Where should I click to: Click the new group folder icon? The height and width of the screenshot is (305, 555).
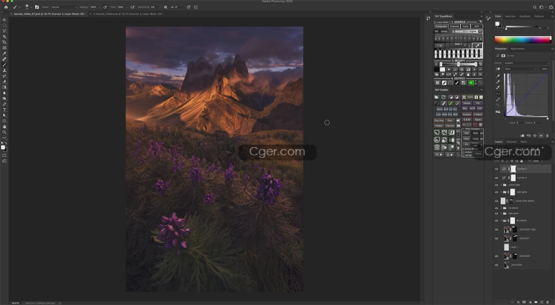pyautogui.click(x=536, y=302)
